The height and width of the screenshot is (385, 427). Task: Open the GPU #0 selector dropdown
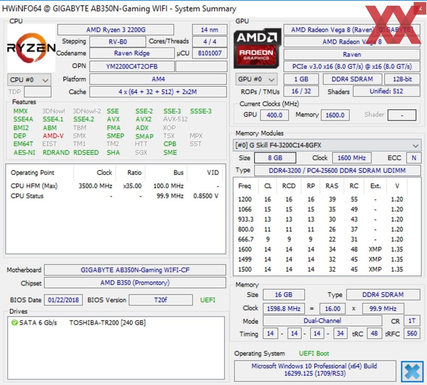(x=257, y=79)
